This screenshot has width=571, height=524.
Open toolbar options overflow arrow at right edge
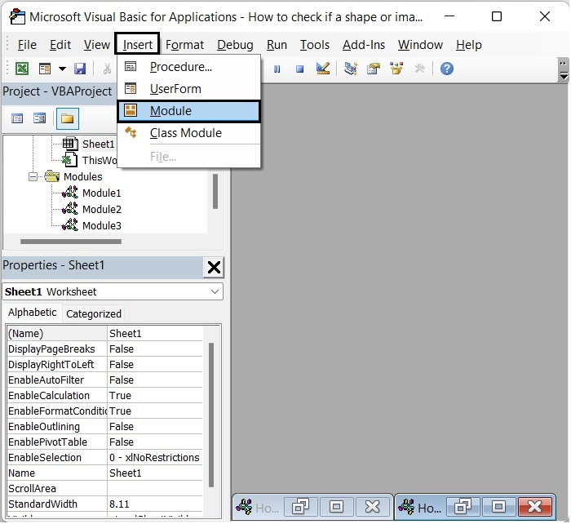pos(564,70)
